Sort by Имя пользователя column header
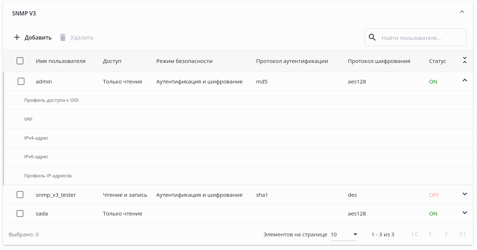Image resolution: width=477 pixels, height=250 pixels. pyautogui.click(x=61, y=61)
